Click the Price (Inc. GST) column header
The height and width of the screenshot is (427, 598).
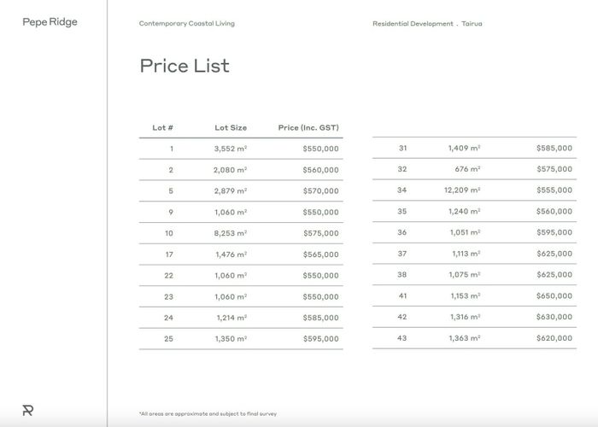308,128
